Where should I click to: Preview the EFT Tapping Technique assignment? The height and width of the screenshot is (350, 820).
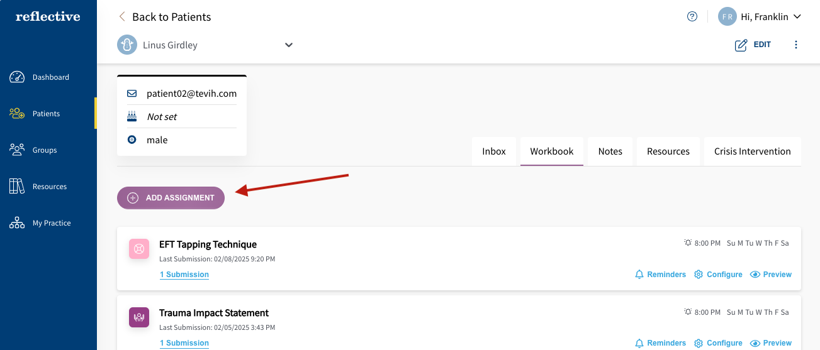tap(771, 275)
